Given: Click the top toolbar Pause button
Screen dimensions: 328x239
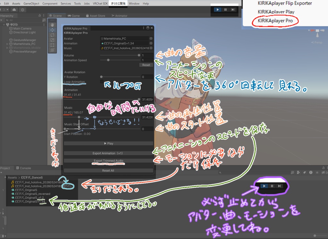Looking at the screenshot, I should tap(225, 10).
